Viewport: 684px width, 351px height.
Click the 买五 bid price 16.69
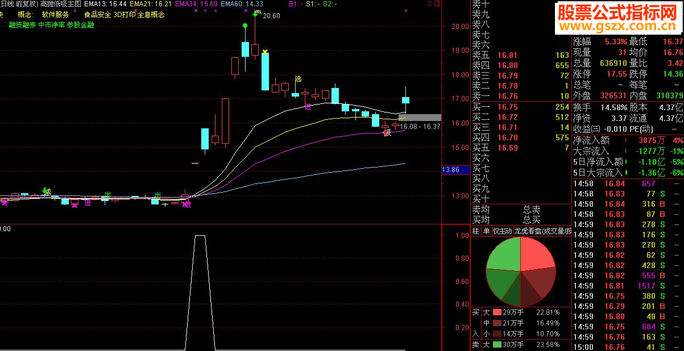click(x=507, y=148)
